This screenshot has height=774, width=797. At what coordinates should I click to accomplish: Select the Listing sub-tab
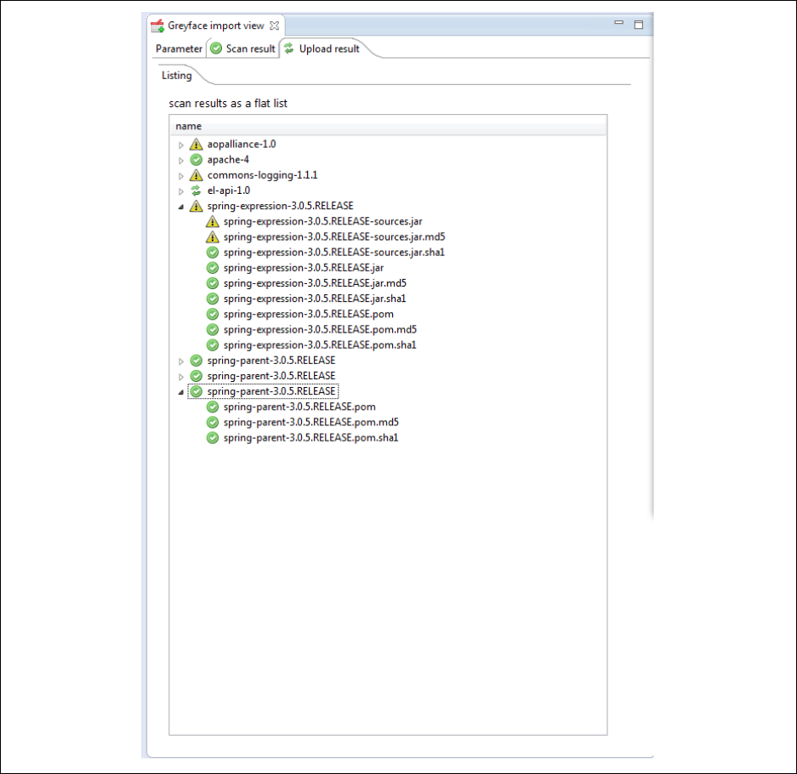pos(177,76)
